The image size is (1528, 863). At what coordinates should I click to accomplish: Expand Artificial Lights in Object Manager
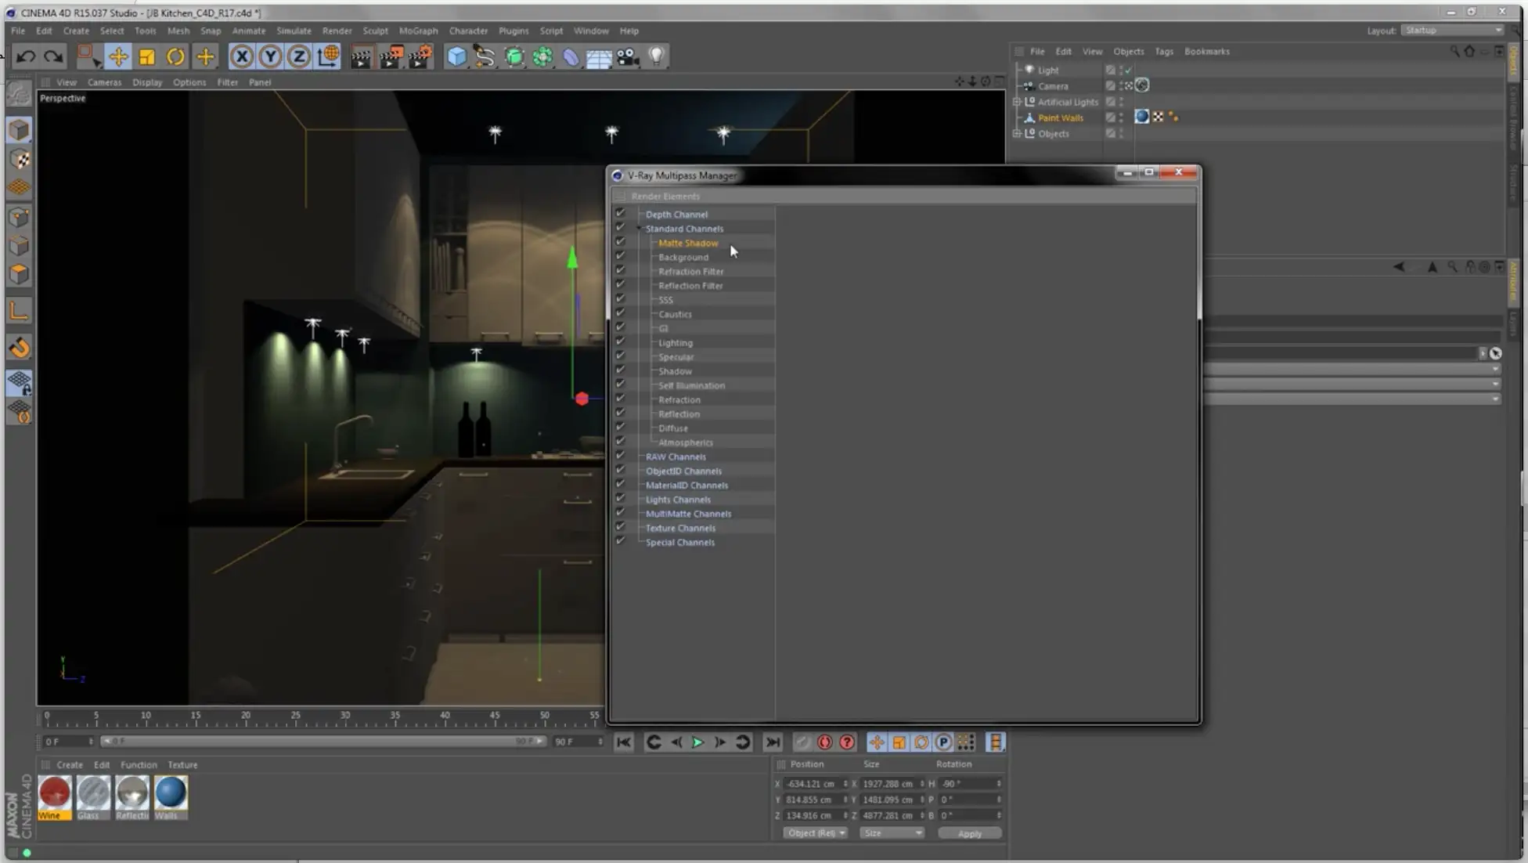tap(1017, 102)
